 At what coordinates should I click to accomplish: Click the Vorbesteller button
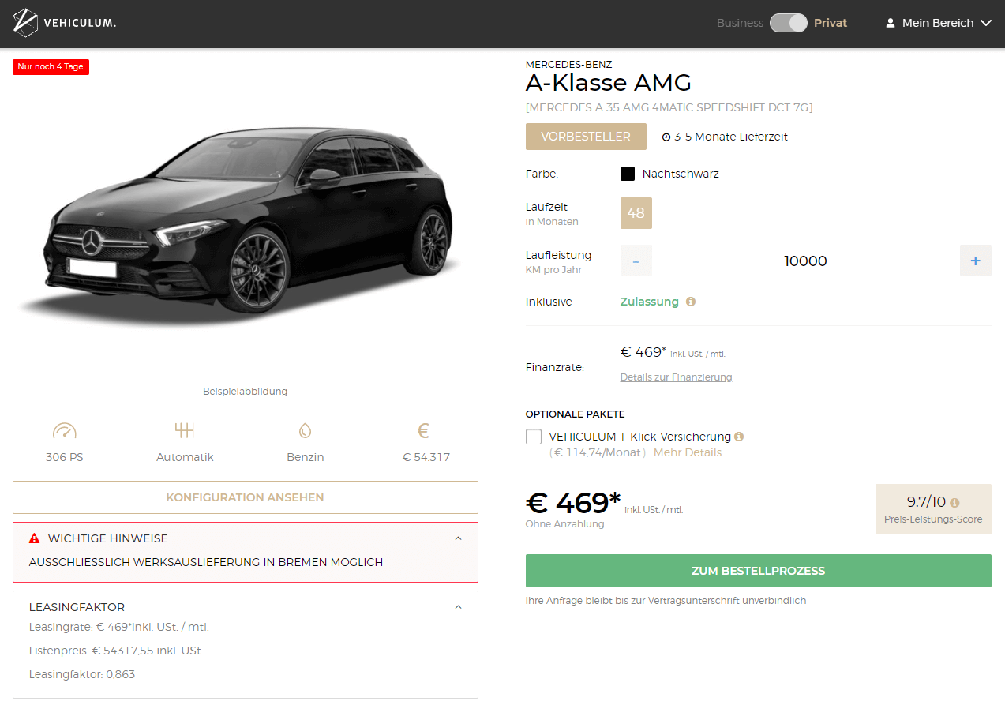point(586,137)
